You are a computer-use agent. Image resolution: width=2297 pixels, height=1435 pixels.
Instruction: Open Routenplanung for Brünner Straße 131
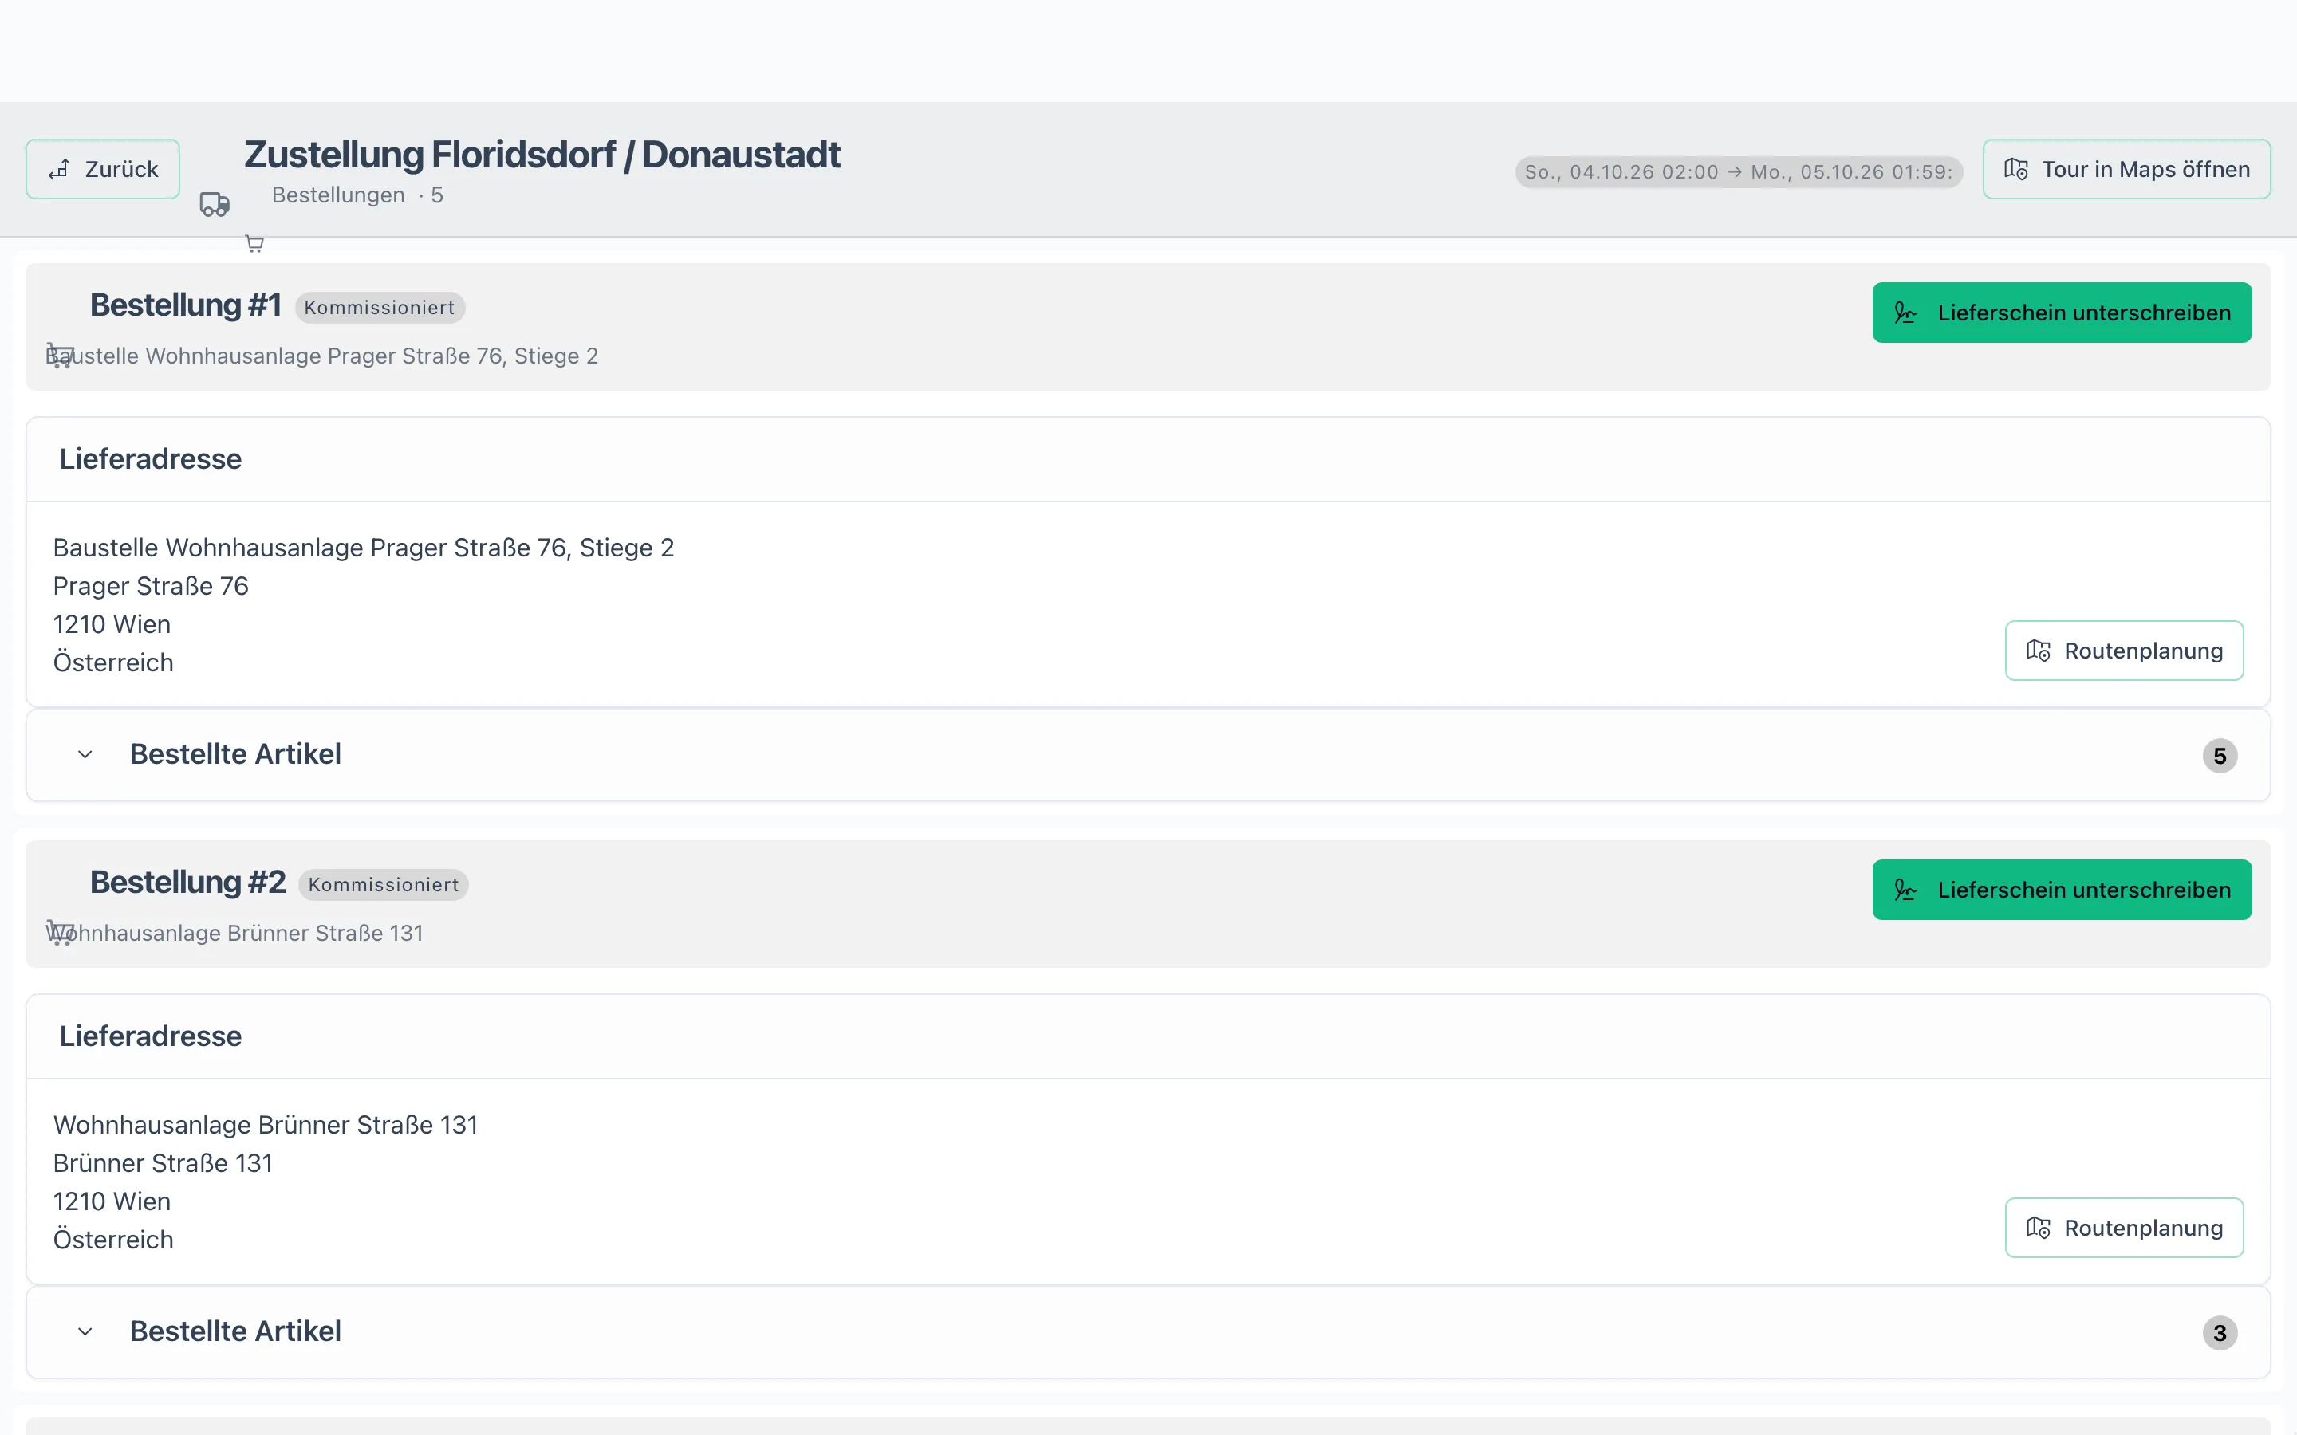[2124, 1227]
